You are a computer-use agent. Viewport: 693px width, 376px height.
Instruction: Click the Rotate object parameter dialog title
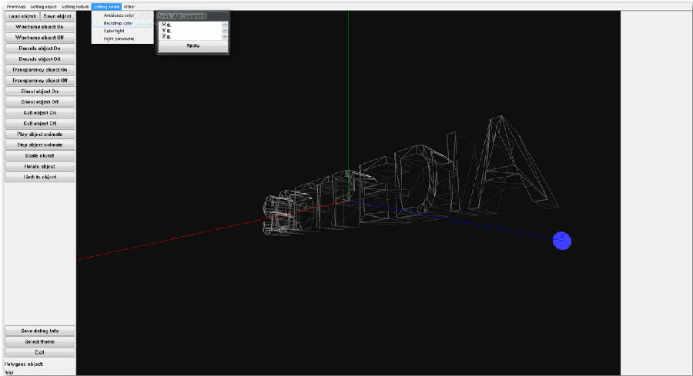pyautogui.click(x=182, y=16)
